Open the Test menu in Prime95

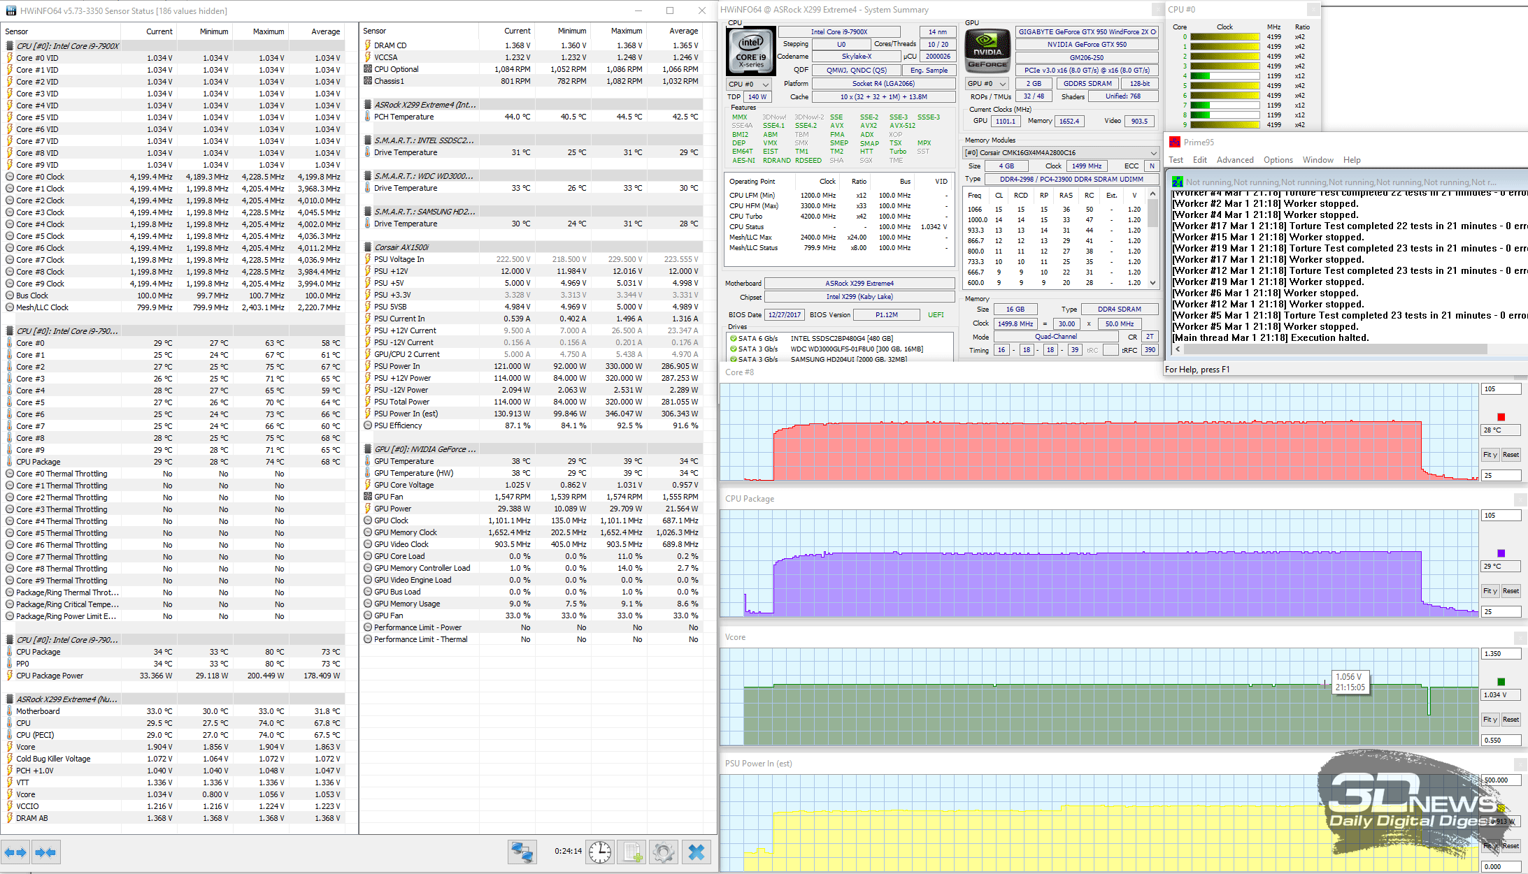tap(1176, 160)
